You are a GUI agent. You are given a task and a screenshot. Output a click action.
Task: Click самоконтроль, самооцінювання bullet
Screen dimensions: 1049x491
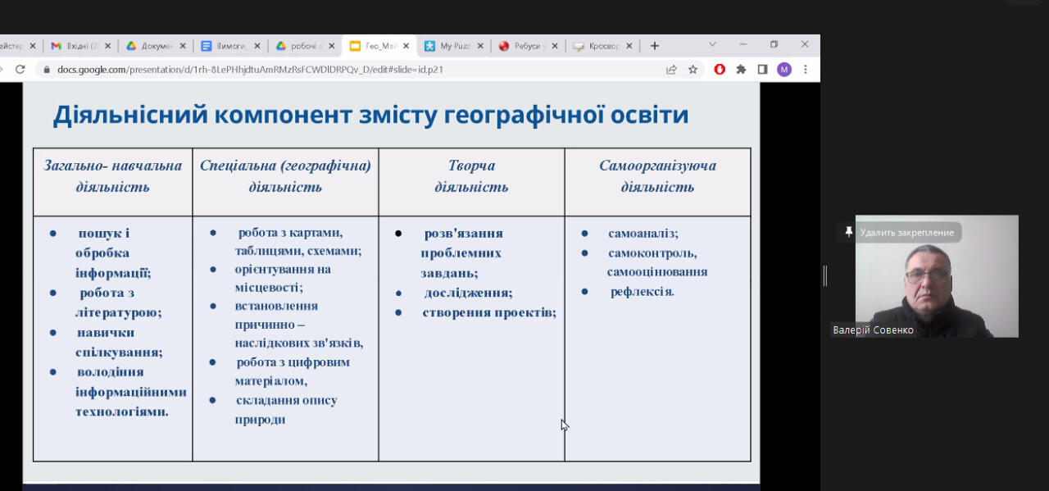tap(657, 262)
